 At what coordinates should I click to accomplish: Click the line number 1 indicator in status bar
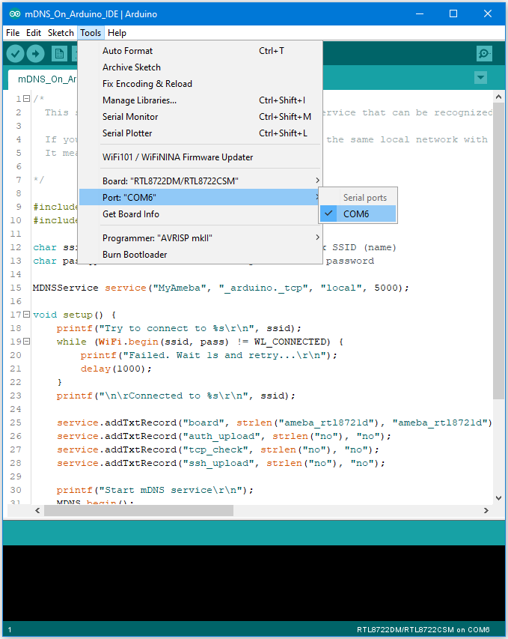click(10, 630)
